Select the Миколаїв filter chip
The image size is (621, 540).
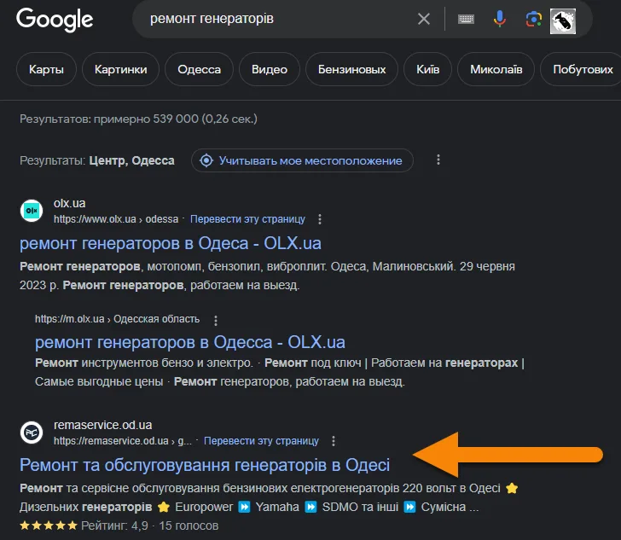pos(496,69)
